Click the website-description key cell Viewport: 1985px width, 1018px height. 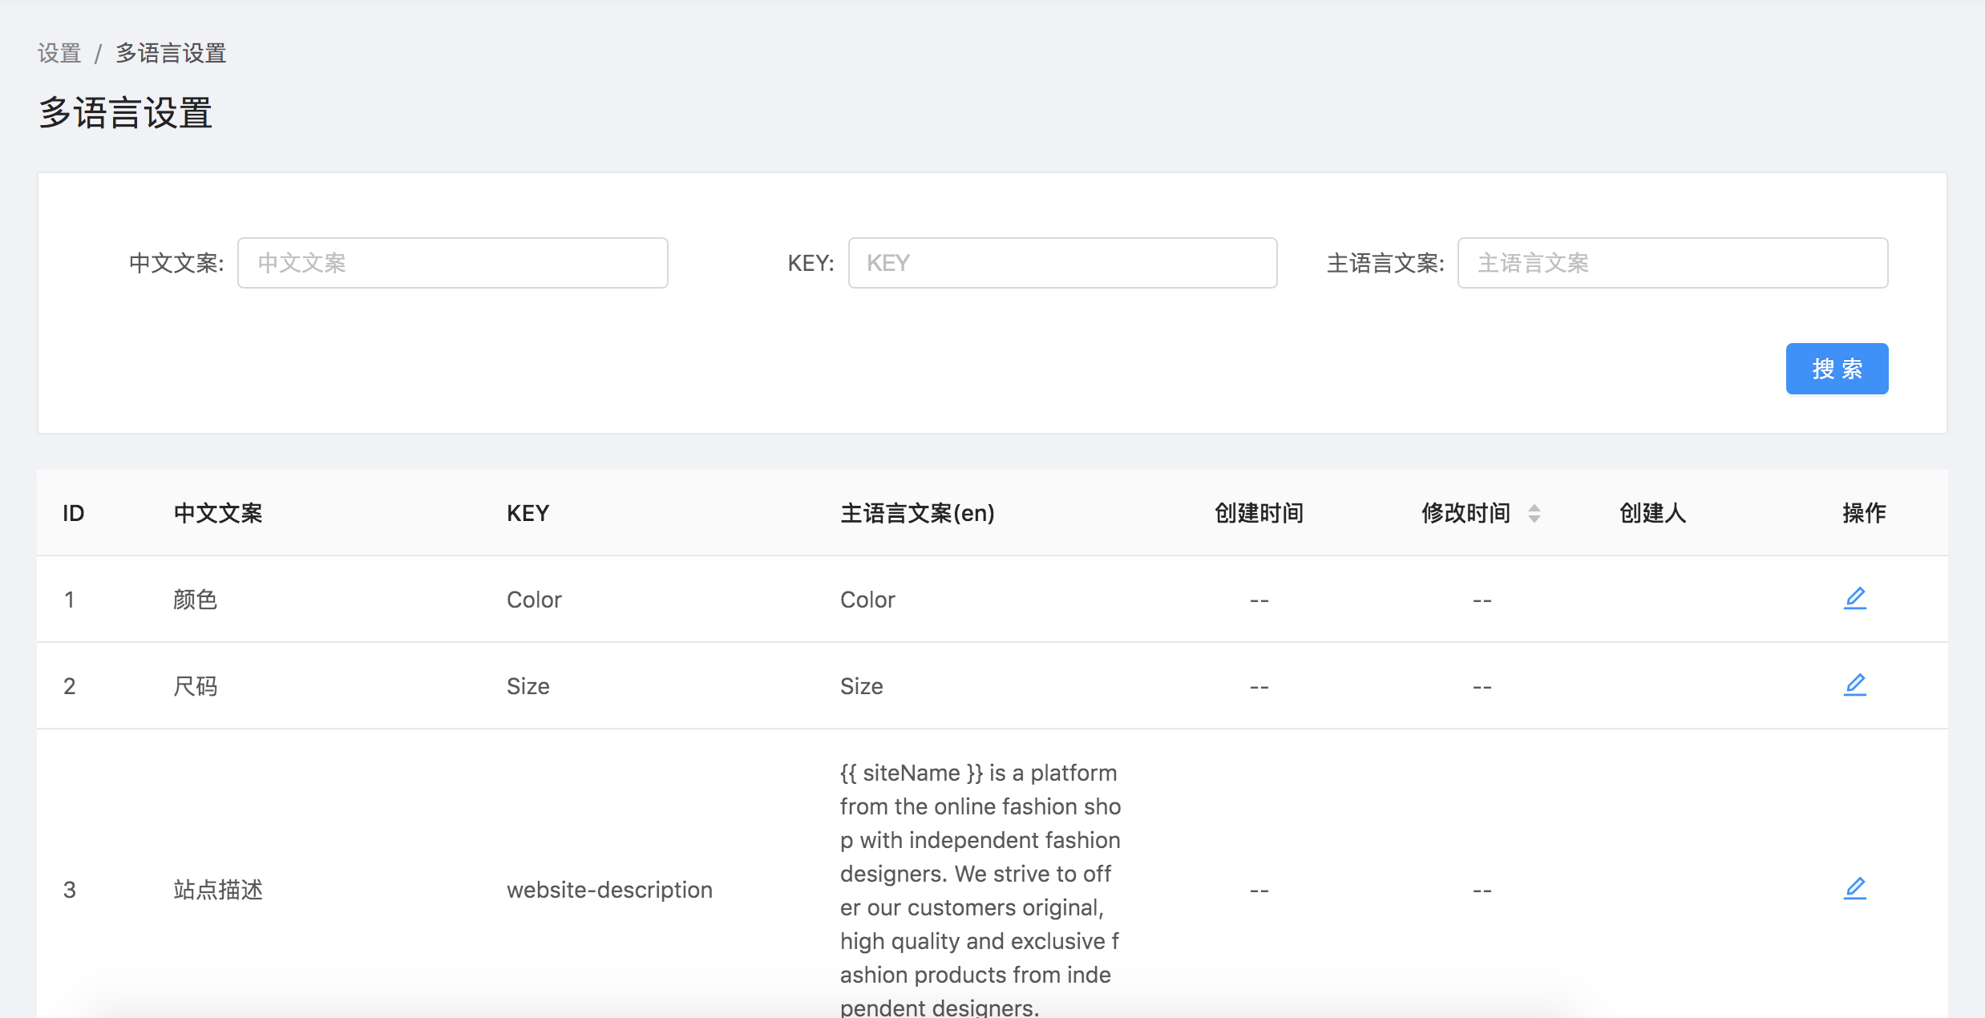609,890
